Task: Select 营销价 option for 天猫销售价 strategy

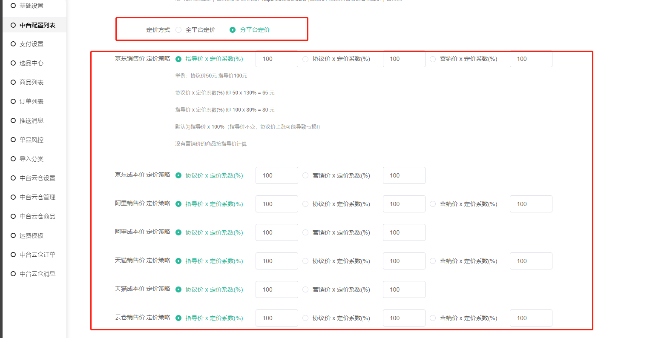Action: [433, 261]
